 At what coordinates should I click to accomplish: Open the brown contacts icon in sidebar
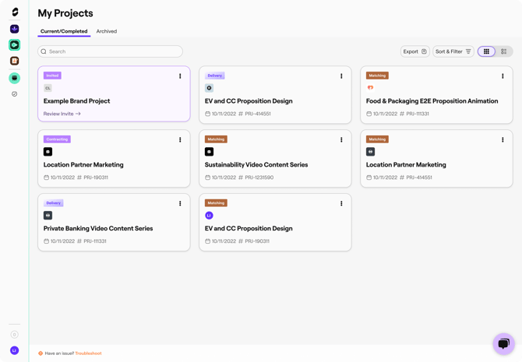(14, 61)
